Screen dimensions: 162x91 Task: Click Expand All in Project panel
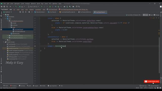point(23,12)
